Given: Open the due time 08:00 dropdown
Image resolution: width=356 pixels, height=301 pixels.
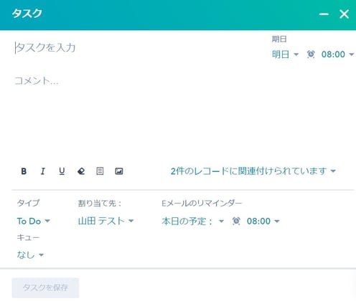Looking at the screenshot, I should click(x=337, y=54).
